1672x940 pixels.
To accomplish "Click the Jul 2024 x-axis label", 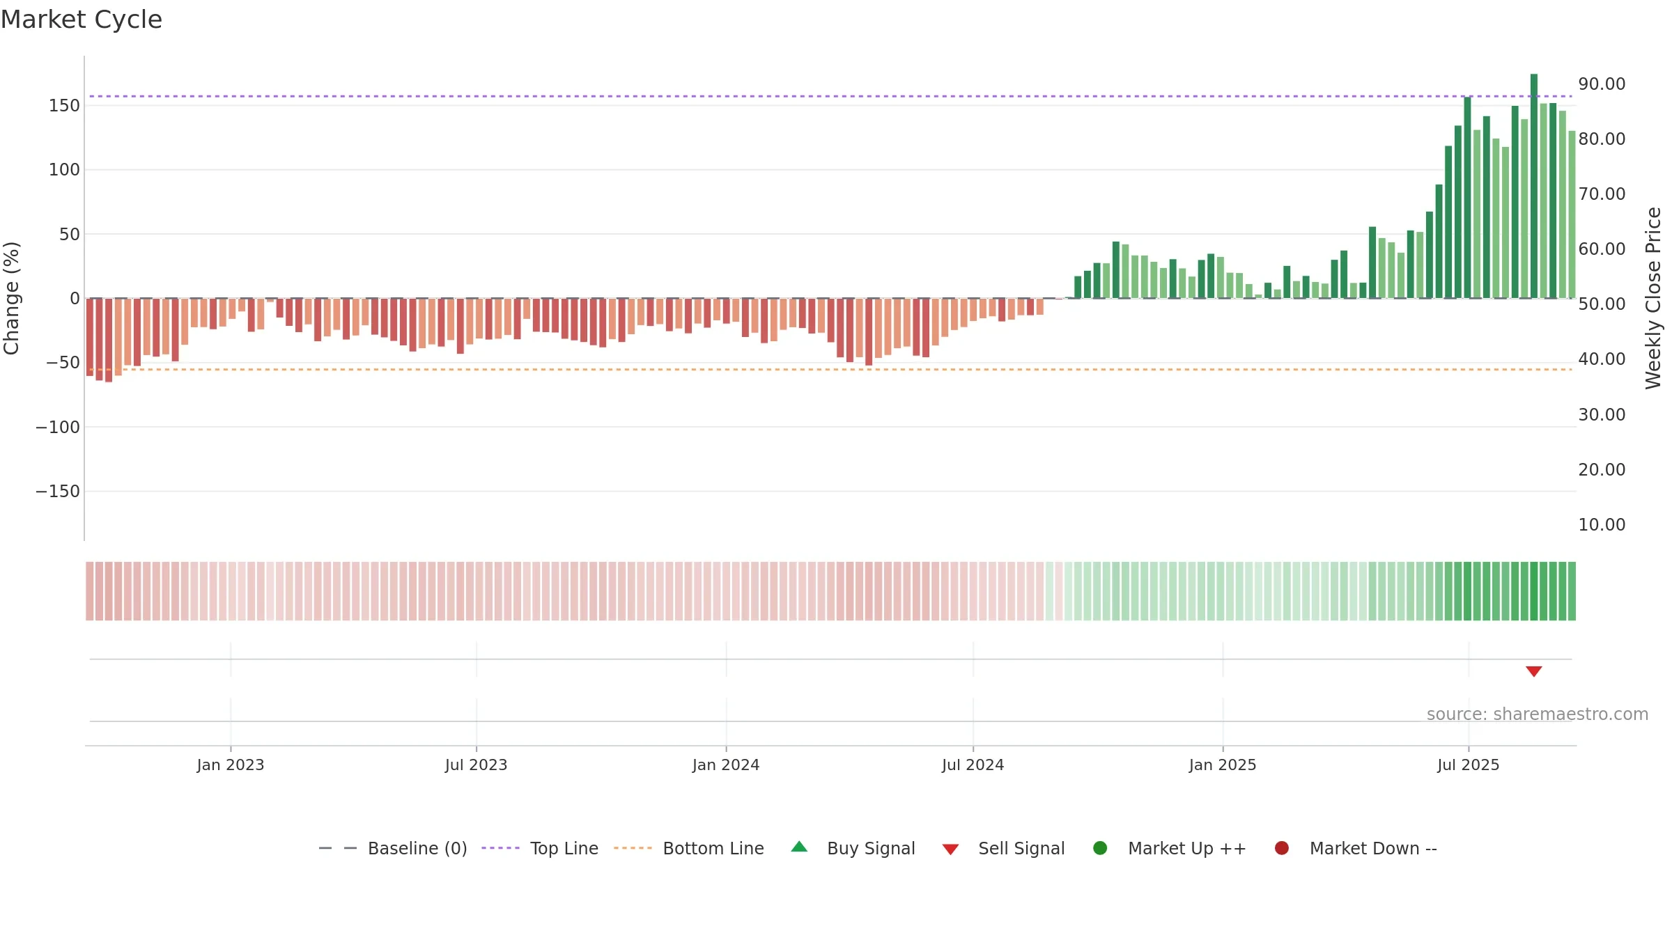I will tap(973, 765).
